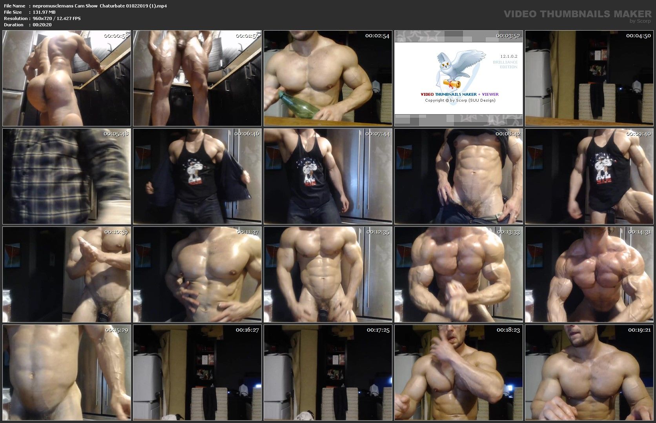Select the thumbnail at timestamp 00:06:46
The image size is (656, 423).
click(x=197, y=176)
